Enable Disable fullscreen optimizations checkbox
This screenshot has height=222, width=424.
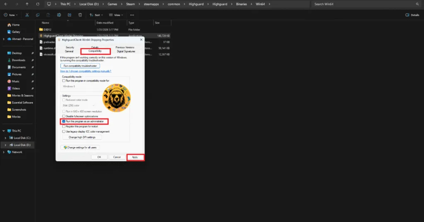click(64, 116)
